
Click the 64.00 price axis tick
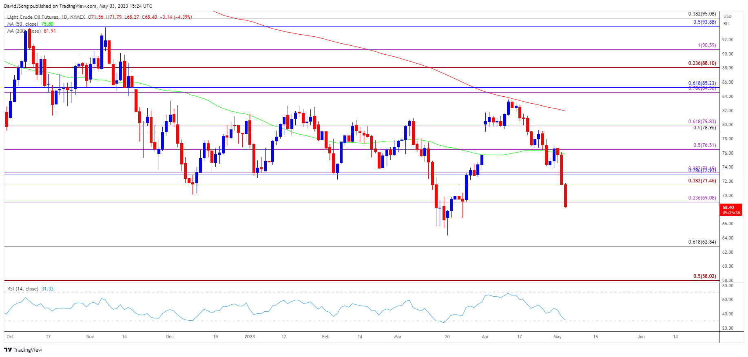728,238
